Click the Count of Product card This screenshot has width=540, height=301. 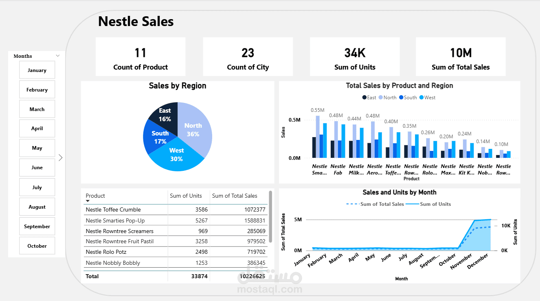click(x=140, y=57)
